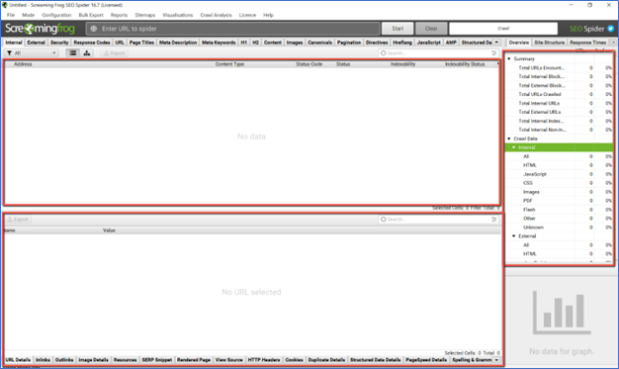
Task: Click the Enter URL to spider field
Action: coord(233,29)
